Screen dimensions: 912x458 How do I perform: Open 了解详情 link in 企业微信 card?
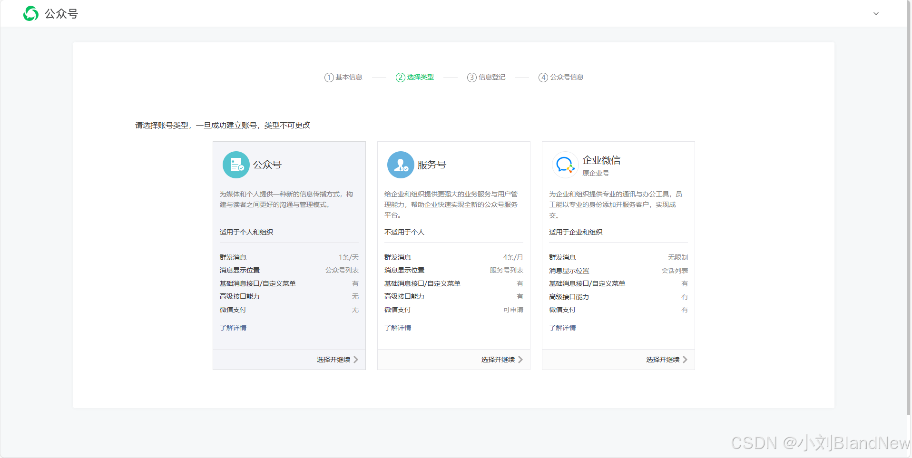pyautogui.click(x=562, y=328)
